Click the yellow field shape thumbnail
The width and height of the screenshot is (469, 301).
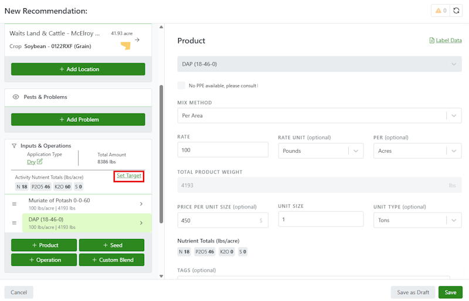(125, 45)
